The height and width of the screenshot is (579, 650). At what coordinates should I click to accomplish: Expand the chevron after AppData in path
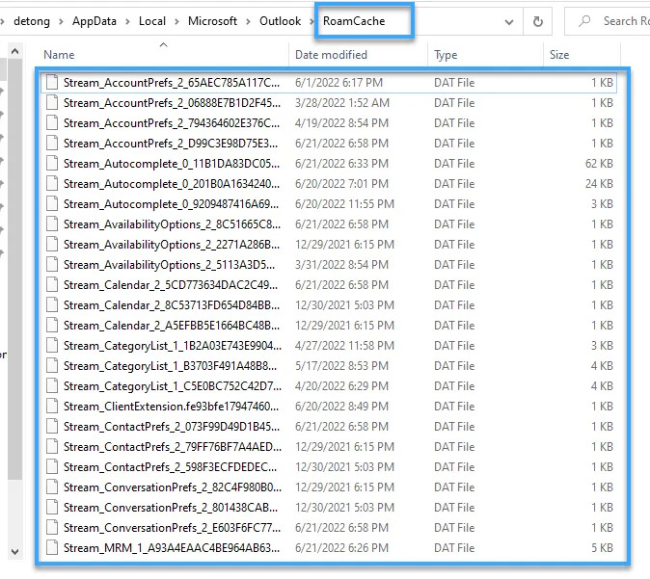tap(127, 21)
